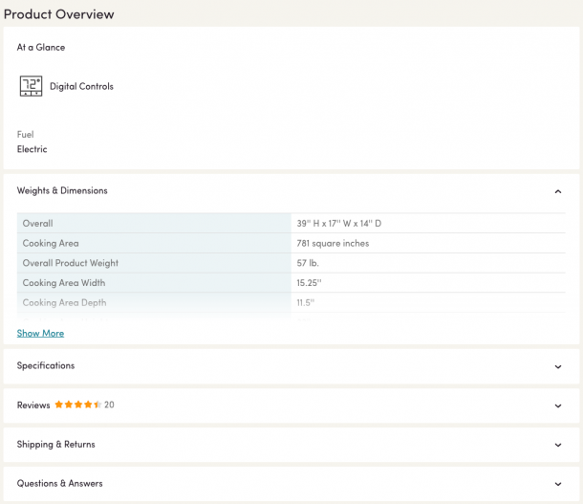Click the Show More link
Image resolution: width=583 pixels, height=504 pixels.
(x=40, y=333)
